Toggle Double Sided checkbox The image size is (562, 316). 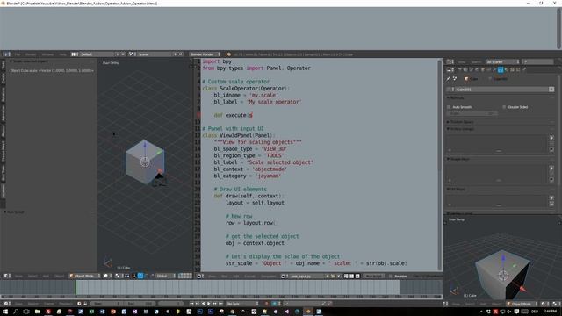point(504,107)
